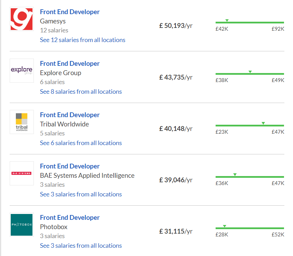Screen dimensions: 293x256
Task: Click the £38K minimum salary label
Action: (x=222, y=80)
